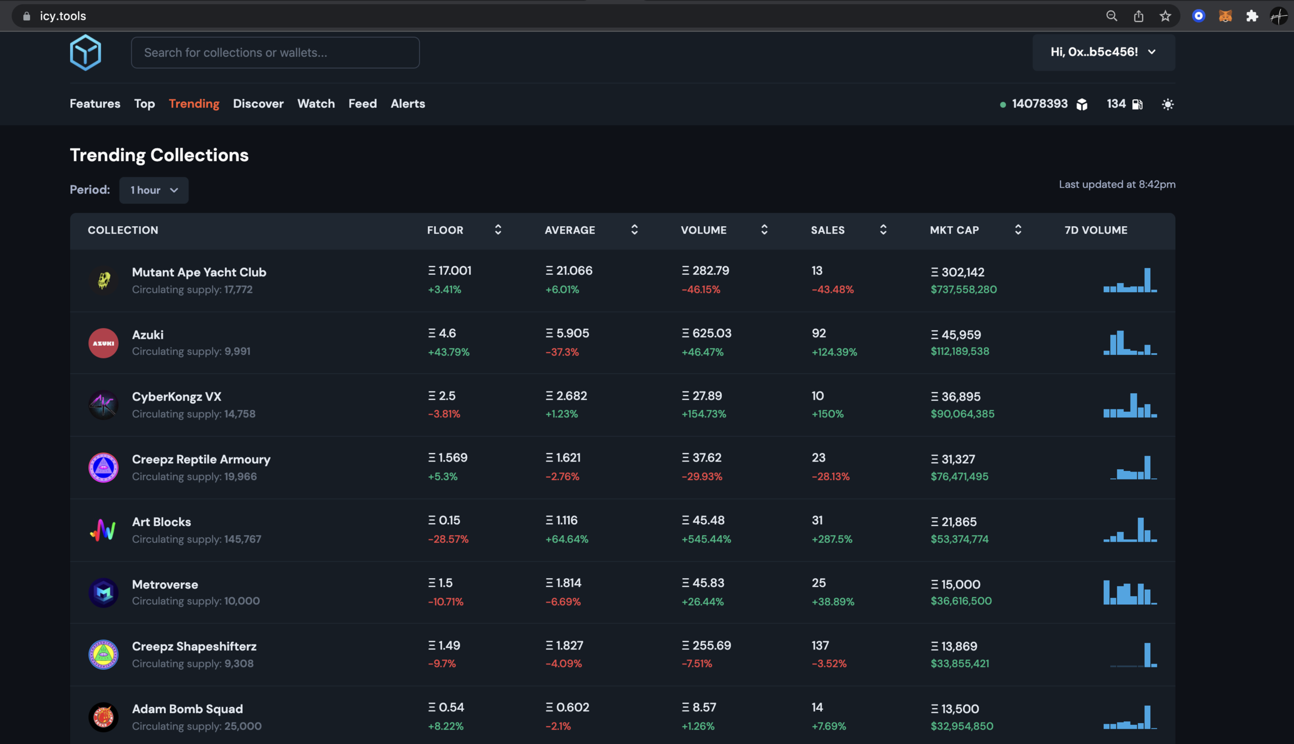This screenshot has height=744, width=1294.
Task: Open the Art Blocks collection logo
Action: click(103, 530)
